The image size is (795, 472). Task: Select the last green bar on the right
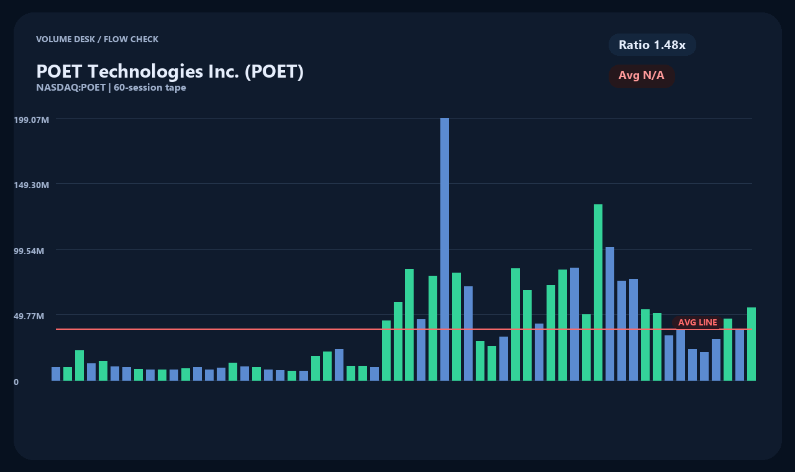click(752, 344)
